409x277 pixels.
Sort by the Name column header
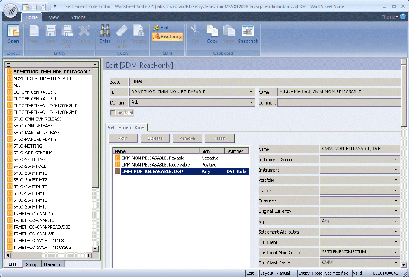(x=156, y=151)
